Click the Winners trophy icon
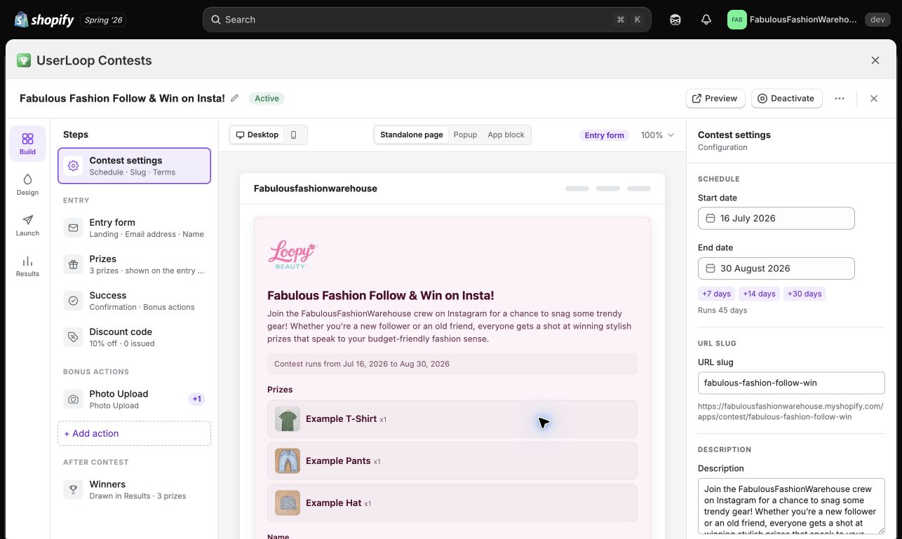Screen dimensions: 902x539 [73, 489]
